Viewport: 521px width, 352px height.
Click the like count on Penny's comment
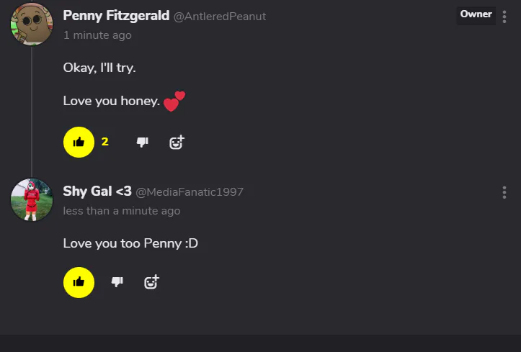click(105, 142)
